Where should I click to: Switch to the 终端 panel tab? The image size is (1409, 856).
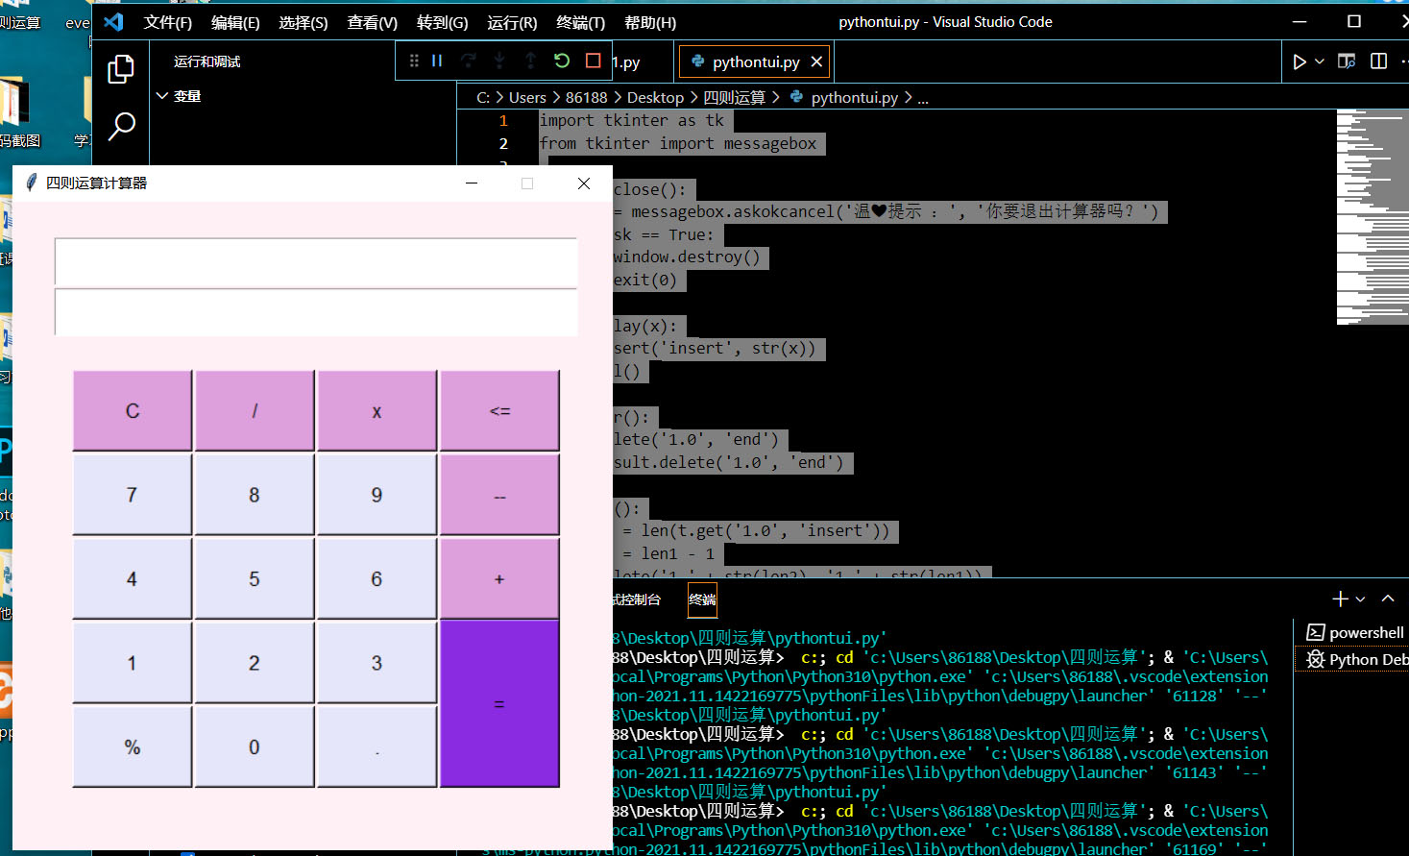[702, 599]
